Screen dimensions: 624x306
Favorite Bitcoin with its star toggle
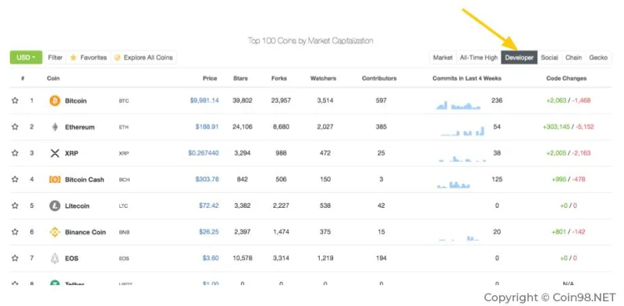[15, 100]
